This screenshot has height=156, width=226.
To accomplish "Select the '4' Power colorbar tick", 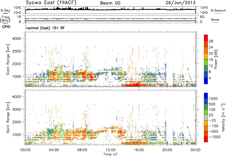I will (x=210, y=78).
